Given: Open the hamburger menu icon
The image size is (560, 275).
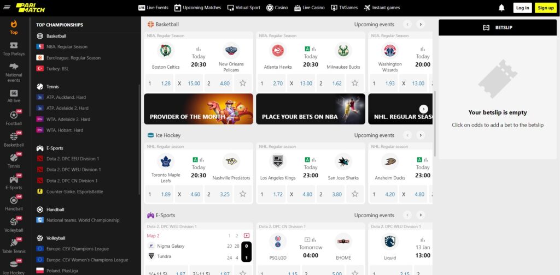Looking at the screenshot, I should 7,8.
